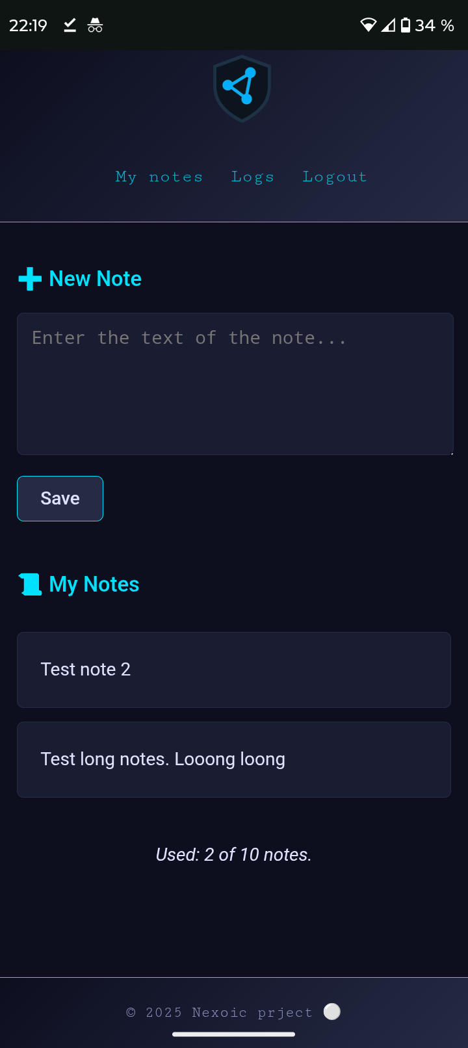
Task: Open the note titled Test note 2
Action: tap(234, 669)
